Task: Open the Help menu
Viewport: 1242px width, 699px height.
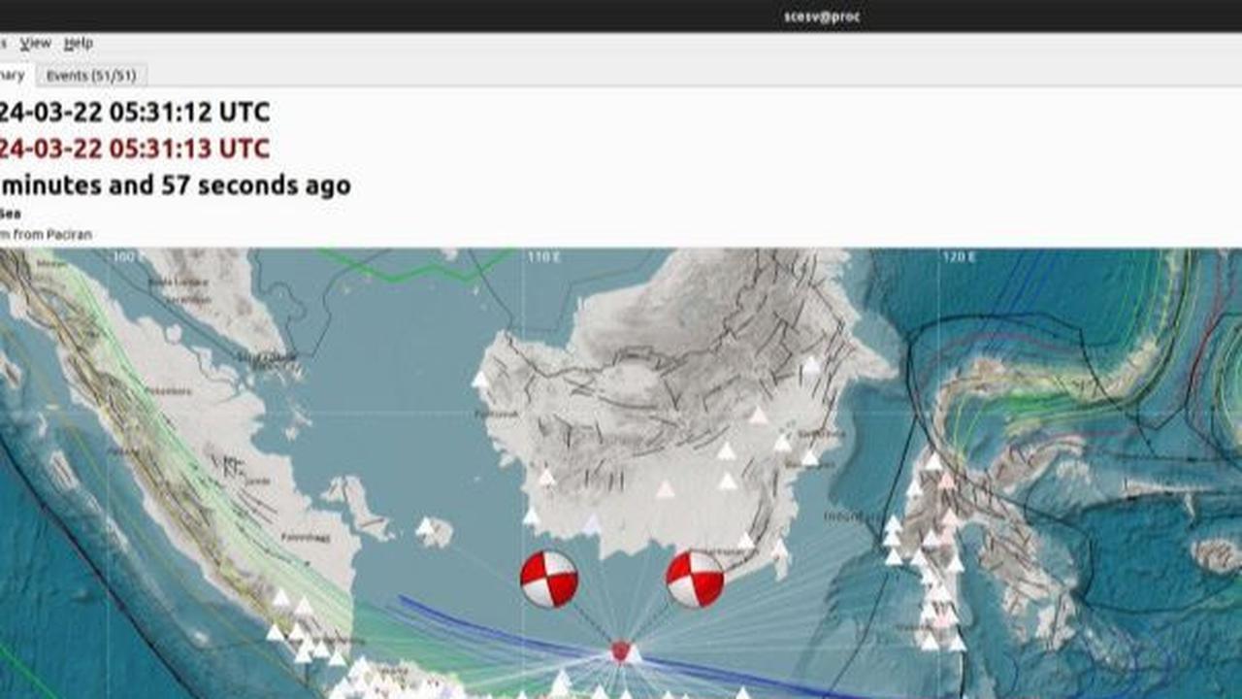Action: click(79, 44)
